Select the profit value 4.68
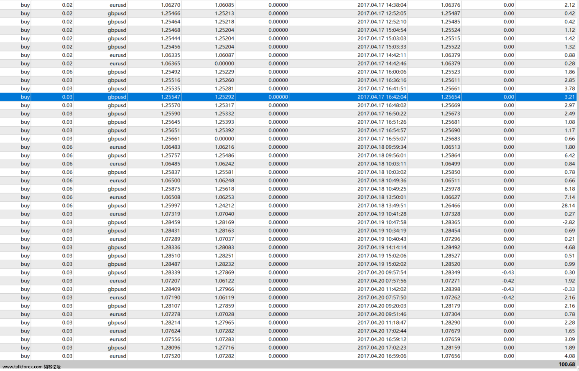 pyautogui.click(x=569, y=247)
